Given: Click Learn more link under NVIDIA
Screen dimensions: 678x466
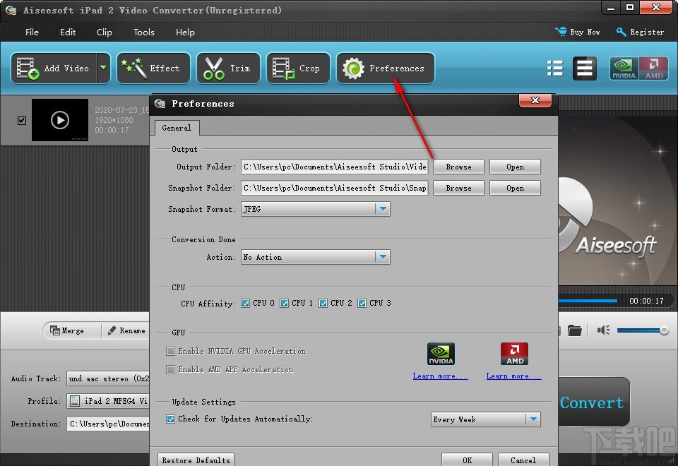Looking at the screenshot, I should tap(440, 376).
